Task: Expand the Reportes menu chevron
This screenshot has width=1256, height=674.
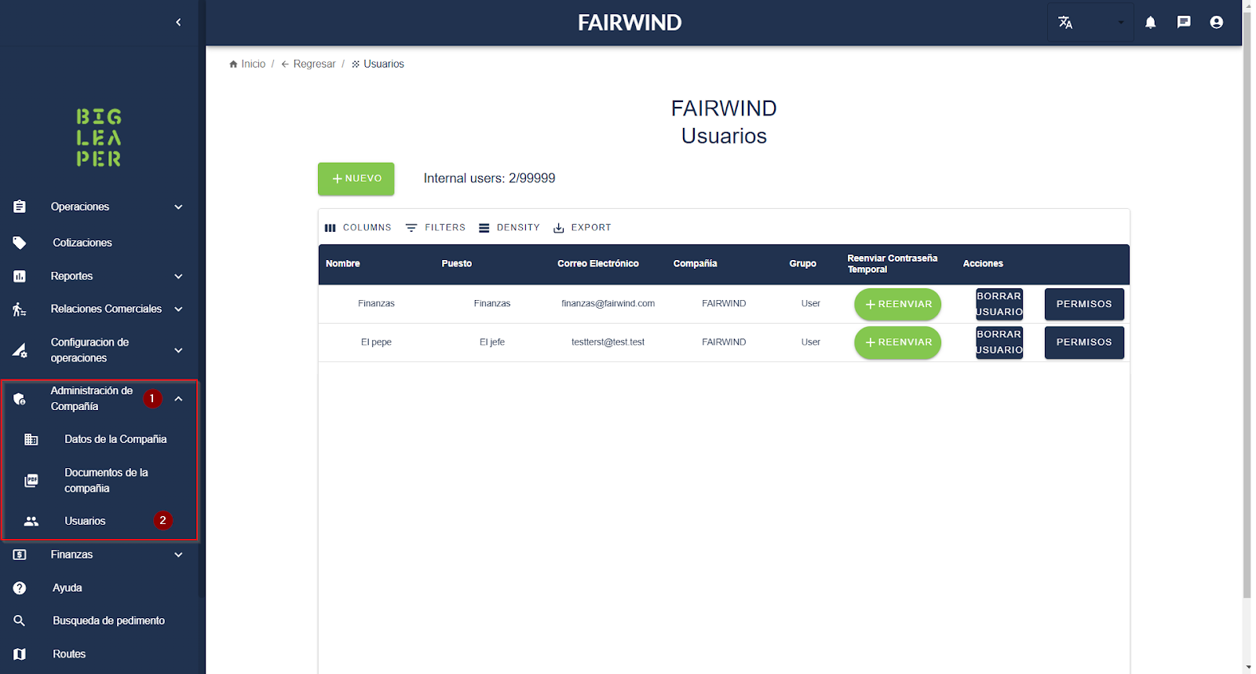Action: (x=178, y=276)
